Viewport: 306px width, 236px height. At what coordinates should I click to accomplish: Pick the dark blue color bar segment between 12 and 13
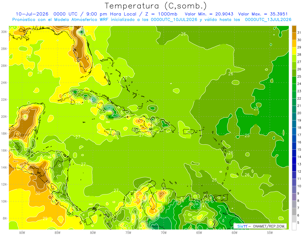[x=294, y=168]
